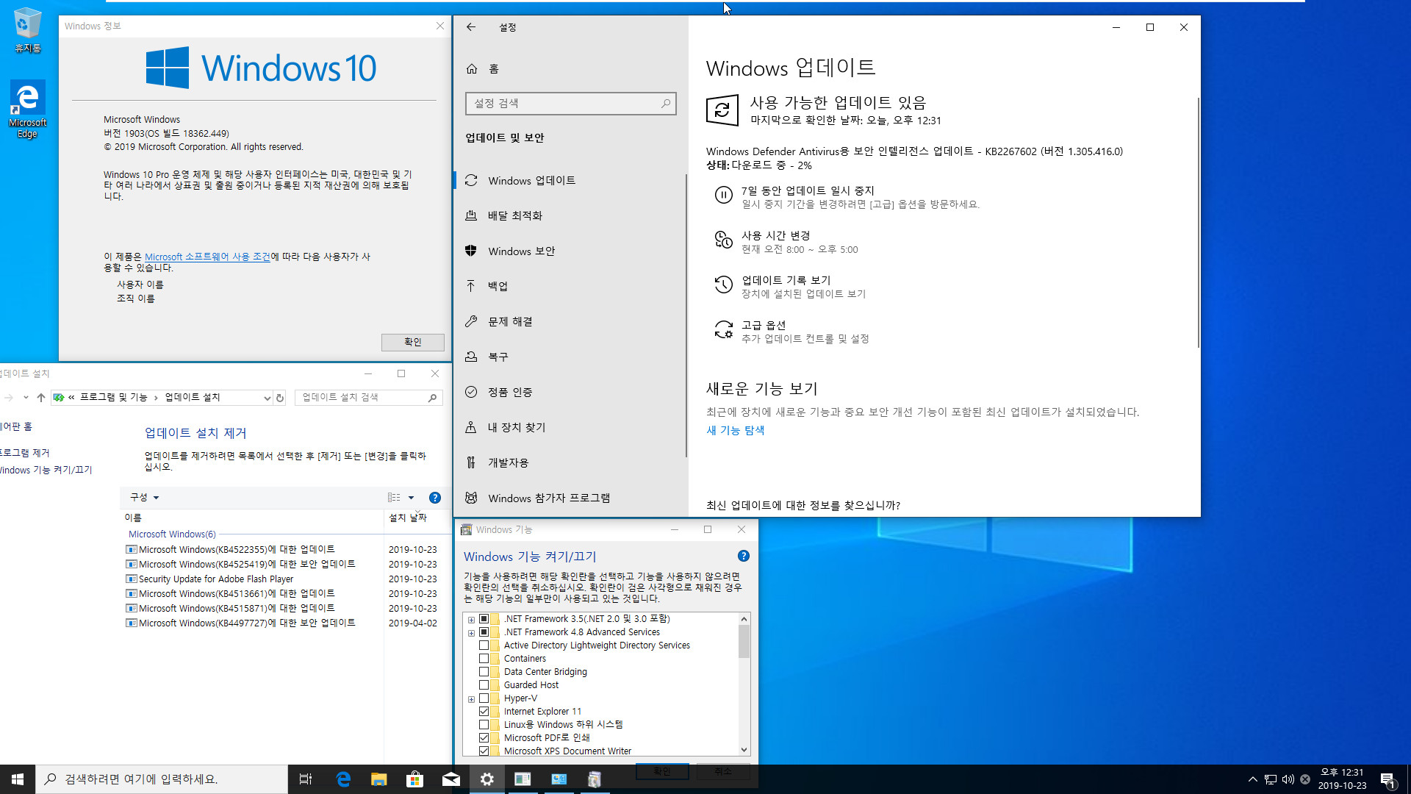Select the KB4497727 security update row

point(283,623)
